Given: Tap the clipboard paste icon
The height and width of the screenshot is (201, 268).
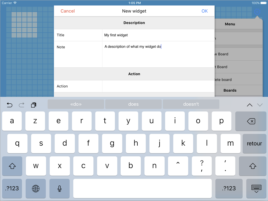Looking at the screenshot, I should point(33,105).
